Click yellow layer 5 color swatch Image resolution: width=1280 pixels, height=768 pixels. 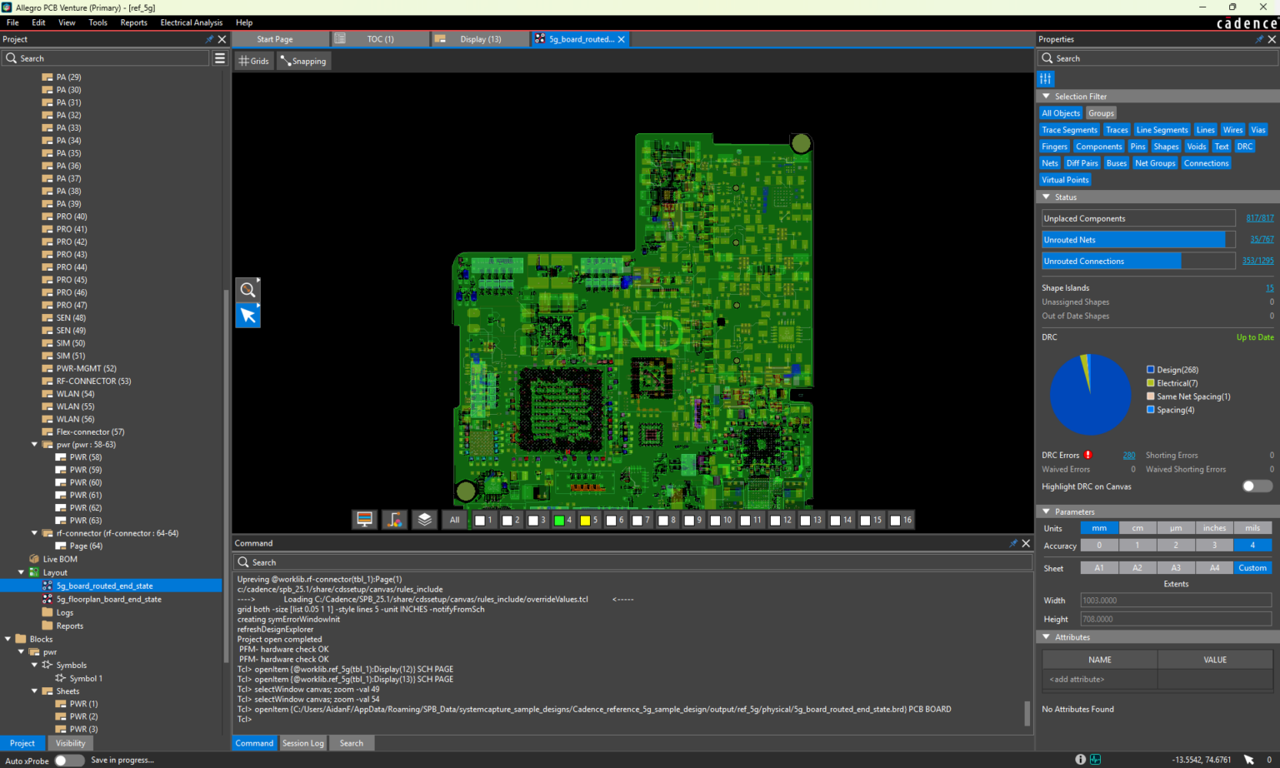(585, 521)
